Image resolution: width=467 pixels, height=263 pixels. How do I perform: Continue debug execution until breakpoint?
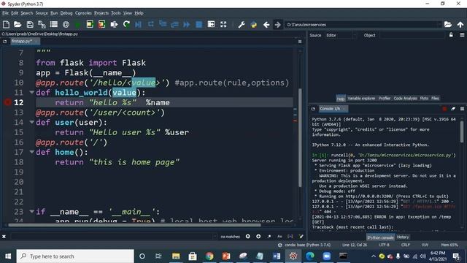pos(187,24)
